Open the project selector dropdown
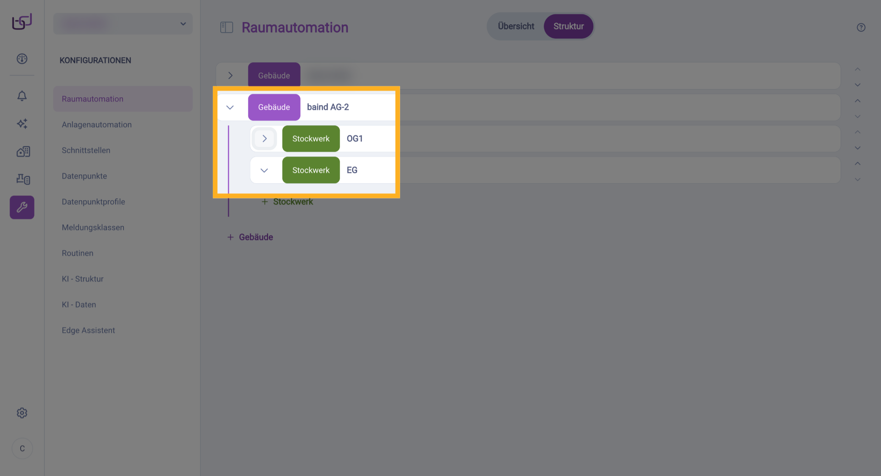The height and width of the screenshot is (476, 881). click(x=123, y=24)
